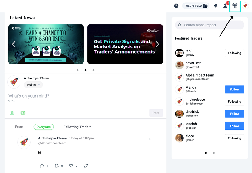Unfollow tank via the Following button
This screenshot has width=252, height=173.
tap(234, 53)
